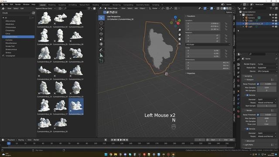Select the Annotate tool
Image resolution: width=279 pixels, height=157 pixels.
(x=101, y=50)
